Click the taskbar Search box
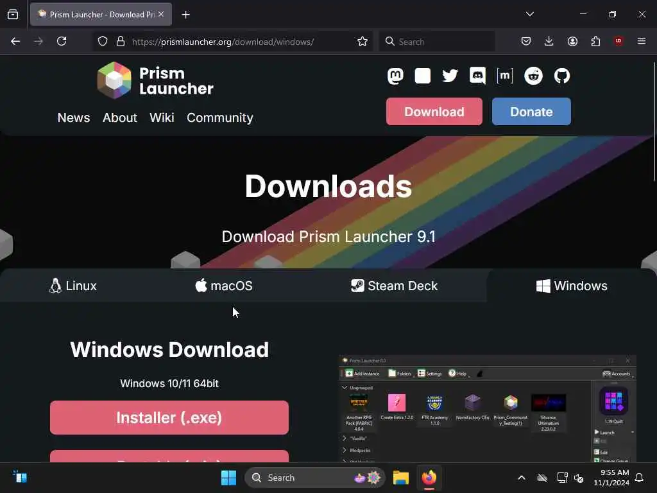The height and width of the screenshot is (493, 657). (314, 478)
